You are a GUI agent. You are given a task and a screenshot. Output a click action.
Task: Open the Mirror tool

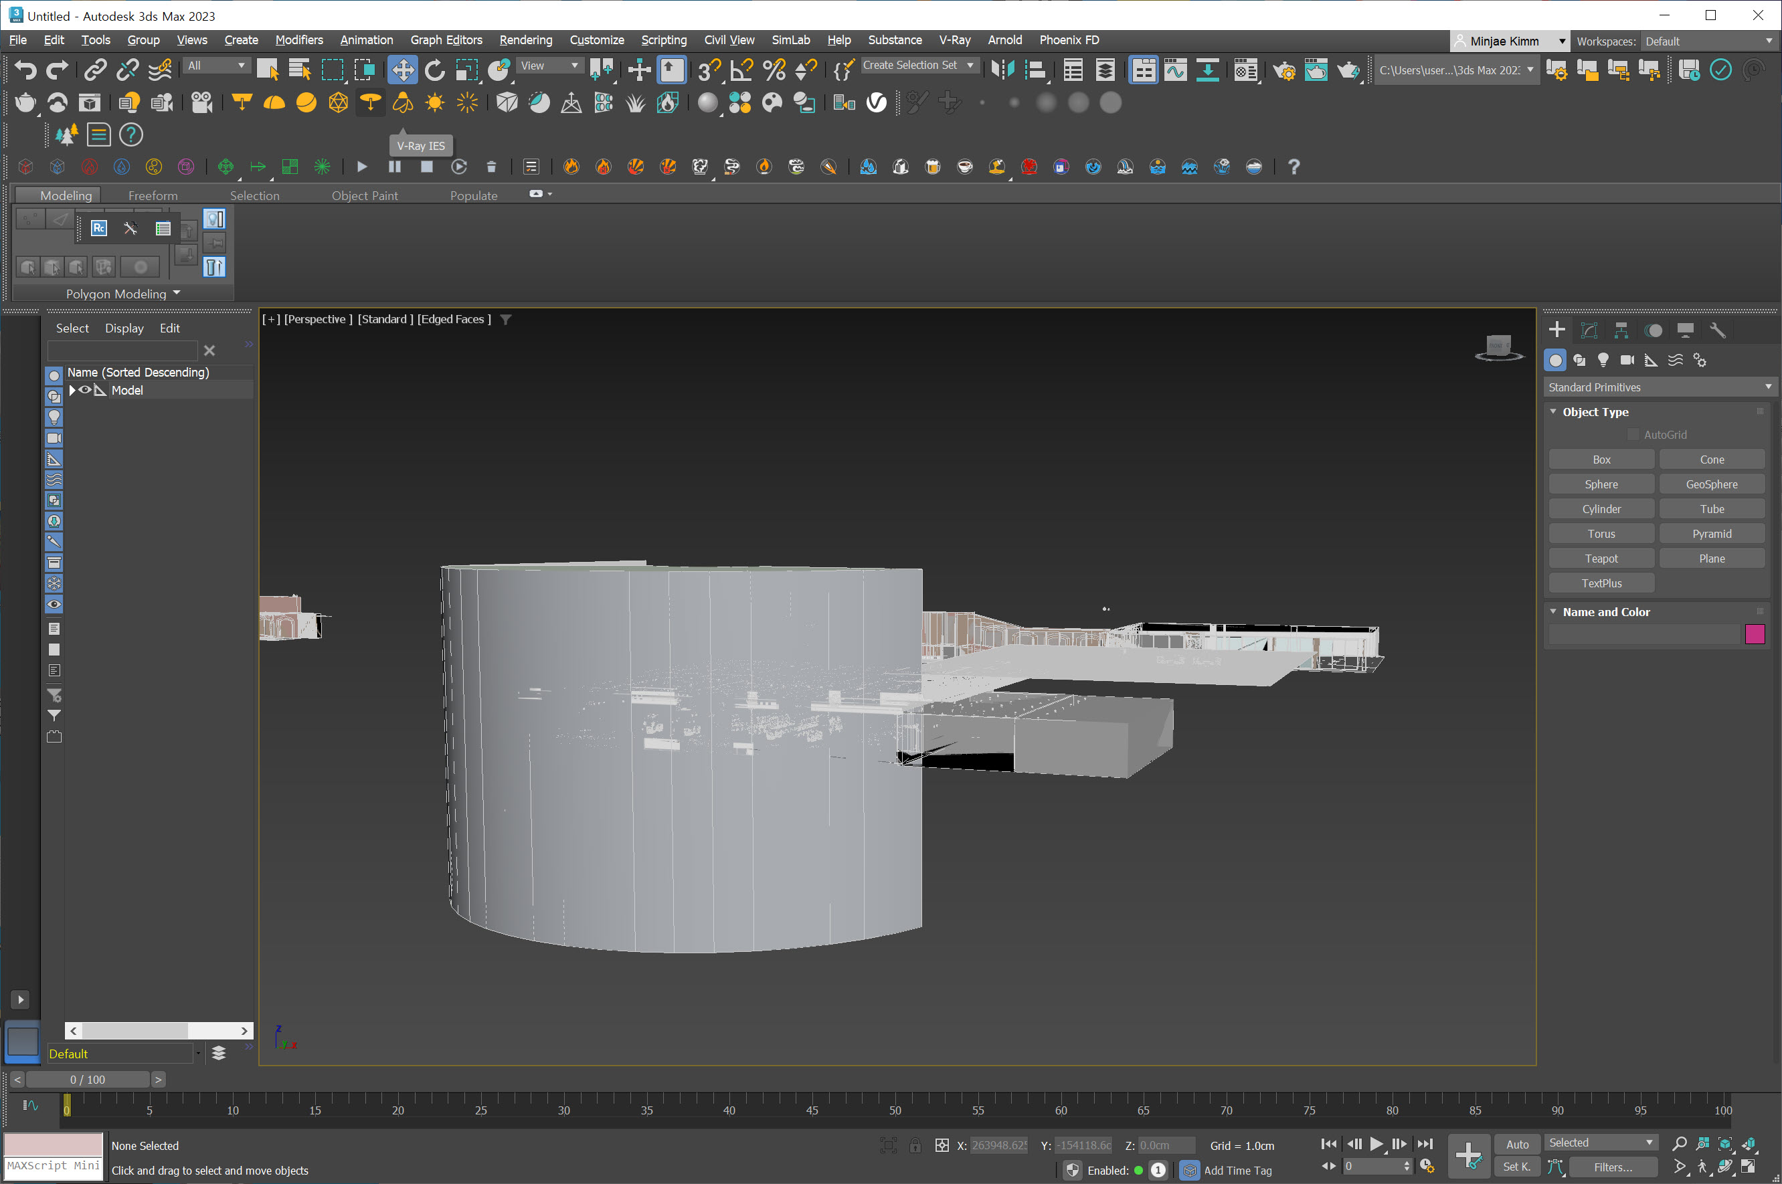(x=1002, y=70)
